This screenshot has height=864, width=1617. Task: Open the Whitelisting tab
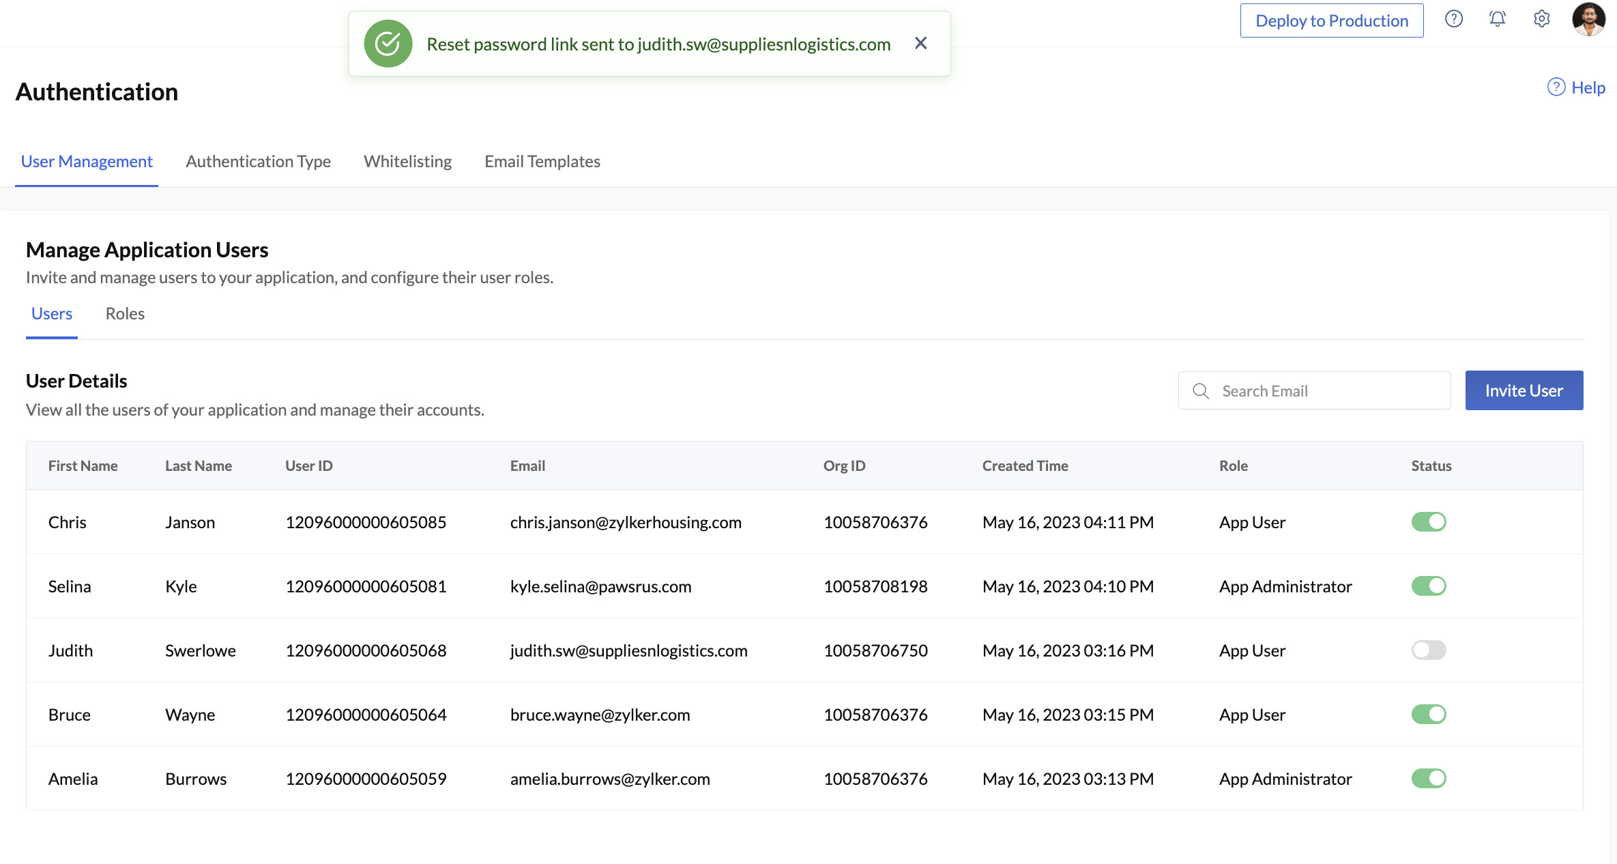coord(409,162)
